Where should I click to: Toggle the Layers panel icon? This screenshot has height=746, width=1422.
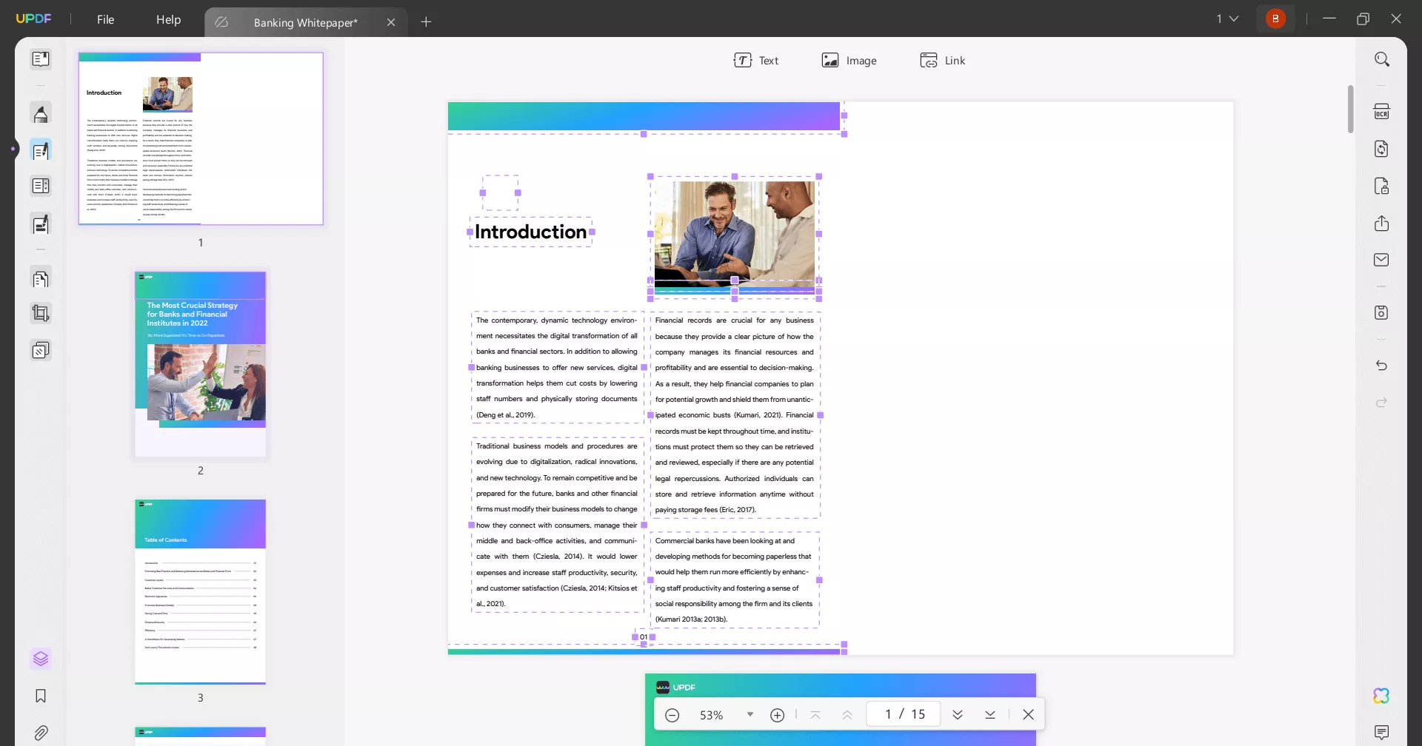[41, 659]
